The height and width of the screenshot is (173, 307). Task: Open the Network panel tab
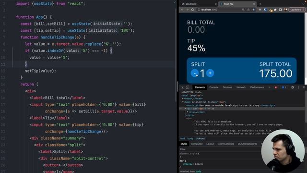click(241, 87)
